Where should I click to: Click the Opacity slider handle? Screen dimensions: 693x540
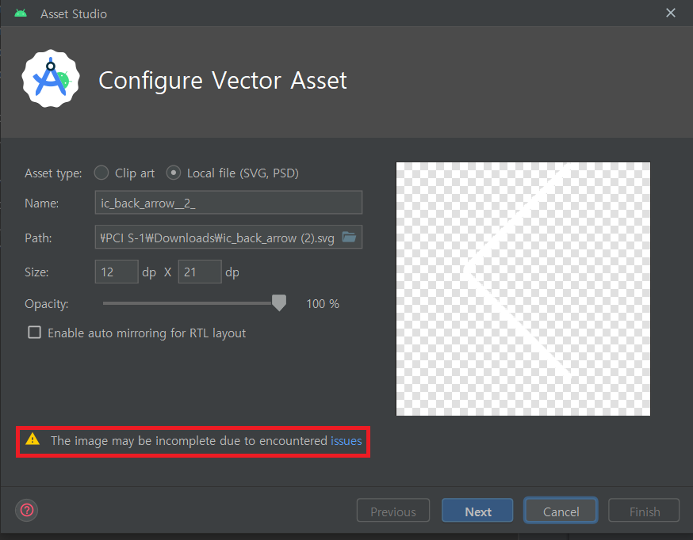(x=279, y=303)
